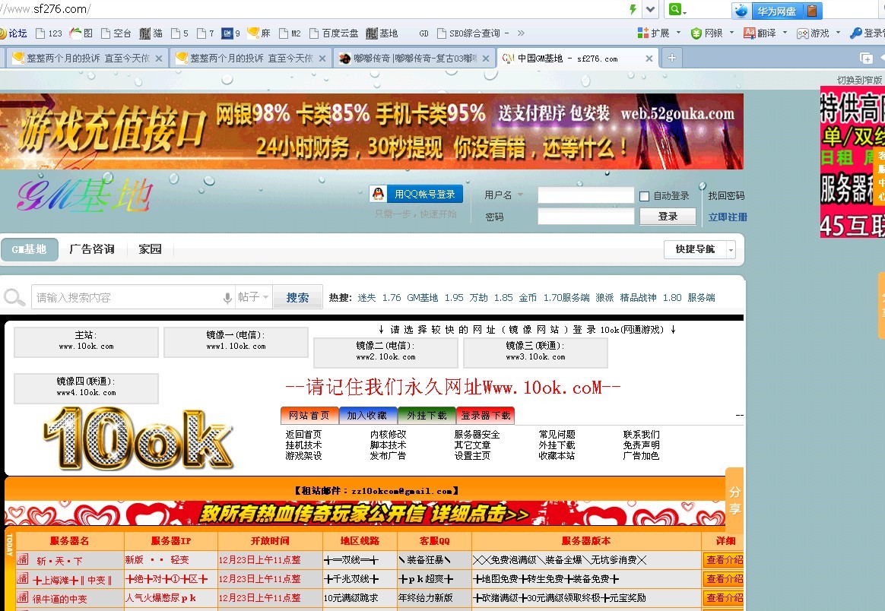Open the 百度云盘 bookmark

click(334, 33)
